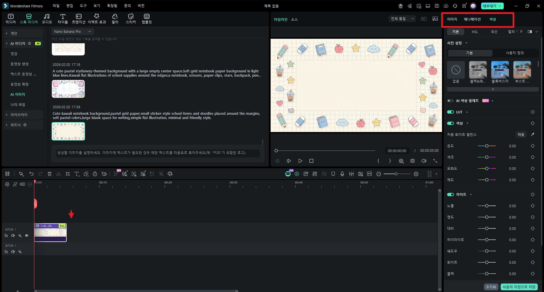Screen dimensions: 544x292
Task: Click the 초기화 reset button
Action: [491, 287]
